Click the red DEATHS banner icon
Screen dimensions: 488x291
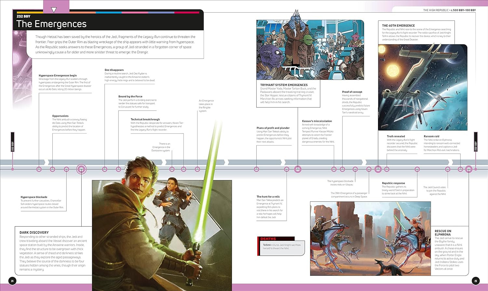[268, 238]
